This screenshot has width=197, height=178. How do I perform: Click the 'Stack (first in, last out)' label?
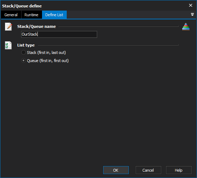point(46,53)
